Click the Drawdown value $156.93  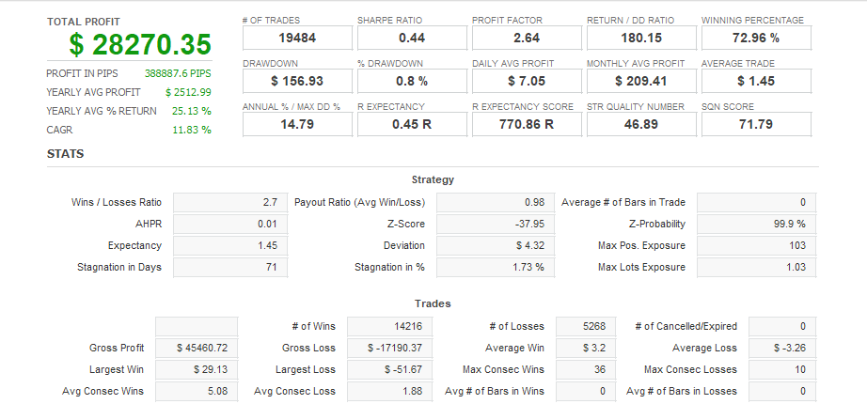click(297, 81)
